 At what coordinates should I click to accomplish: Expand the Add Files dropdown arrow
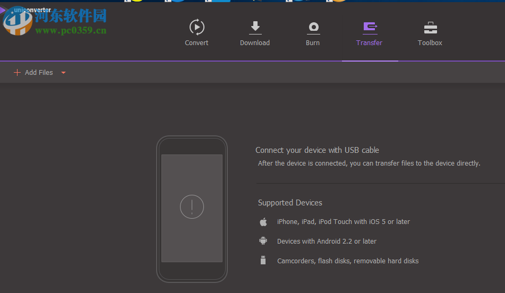pyautogui.click(x=63, y=73)
